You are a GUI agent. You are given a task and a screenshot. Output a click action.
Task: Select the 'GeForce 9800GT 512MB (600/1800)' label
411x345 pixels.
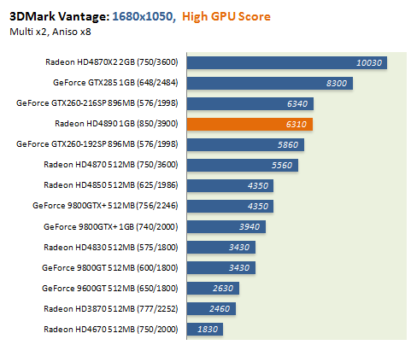[110, 268]
